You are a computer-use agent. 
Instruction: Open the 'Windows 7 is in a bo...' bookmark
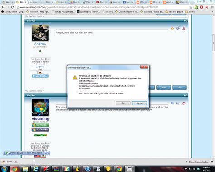(152, 12)
